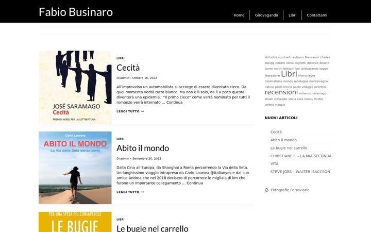Select the montagna tag
Viewport: 371px width, 232px height.
pyautogui.click(x=301, y=81)
